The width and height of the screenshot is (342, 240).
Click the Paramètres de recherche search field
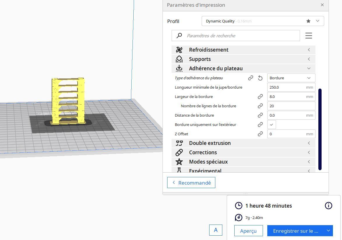(x=236, y=36)
